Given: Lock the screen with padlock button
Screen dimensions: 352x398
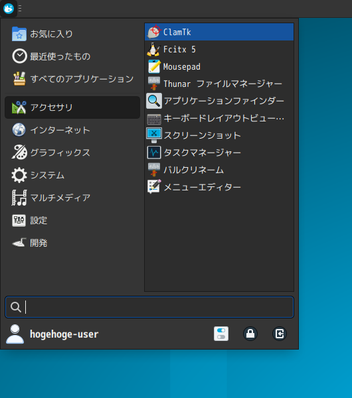Looking at the screenshot, I should [250, 334].
